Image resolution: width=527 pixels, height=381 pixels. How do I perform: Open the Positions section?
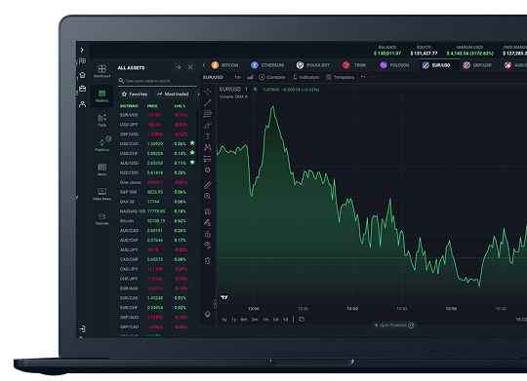pos(101,144)
